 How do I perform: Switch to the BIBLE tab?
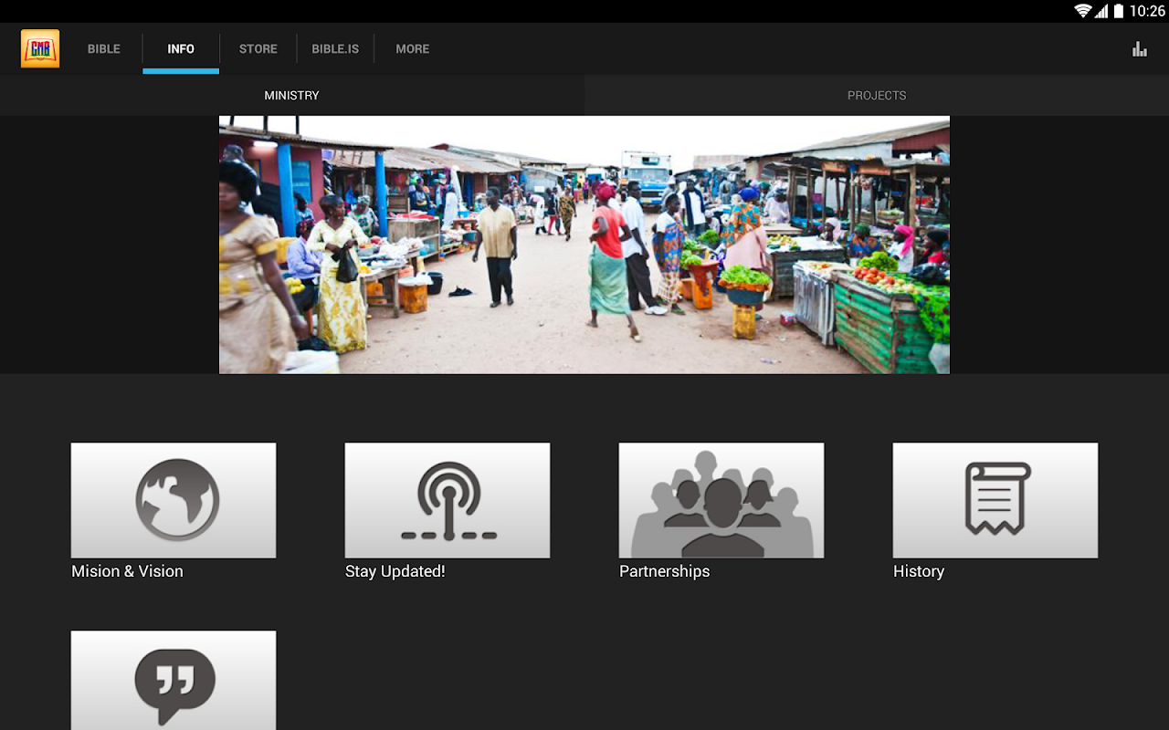tap(104, 49)
